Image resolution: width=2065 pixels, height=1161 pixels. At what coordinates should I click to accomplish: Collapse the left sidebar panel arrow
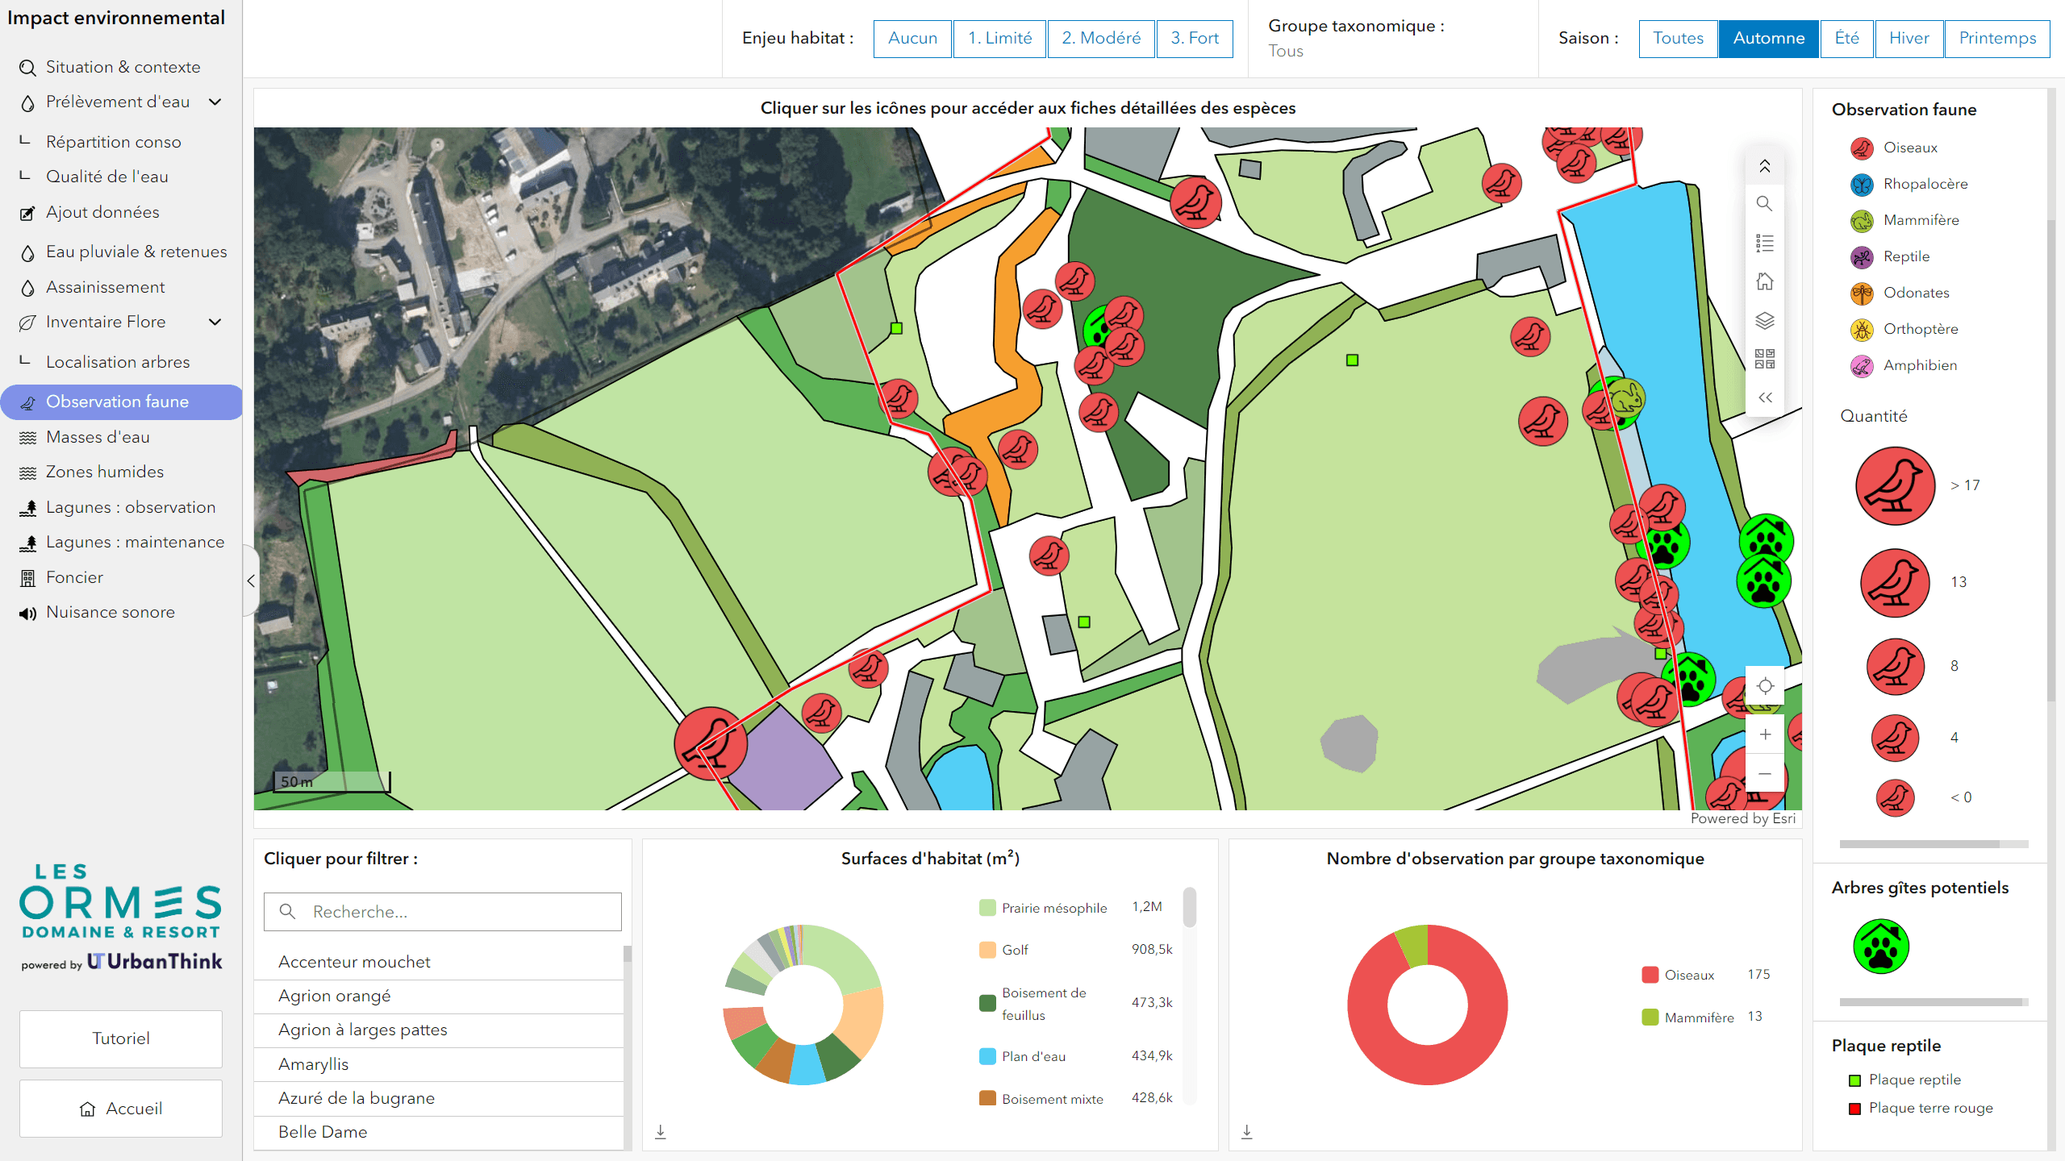(251, 580)
